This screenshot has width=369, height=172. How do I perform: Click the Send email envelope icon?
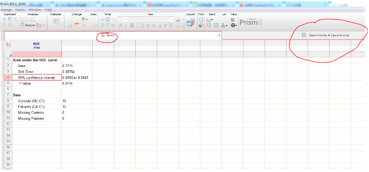click(209, 20)
